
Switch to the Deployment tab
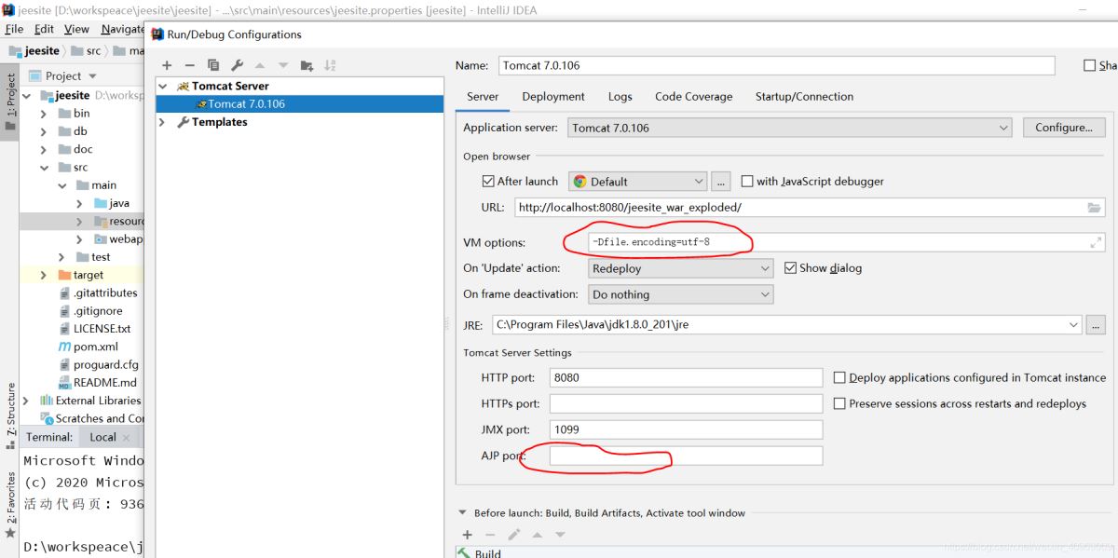tap(552, 97)
